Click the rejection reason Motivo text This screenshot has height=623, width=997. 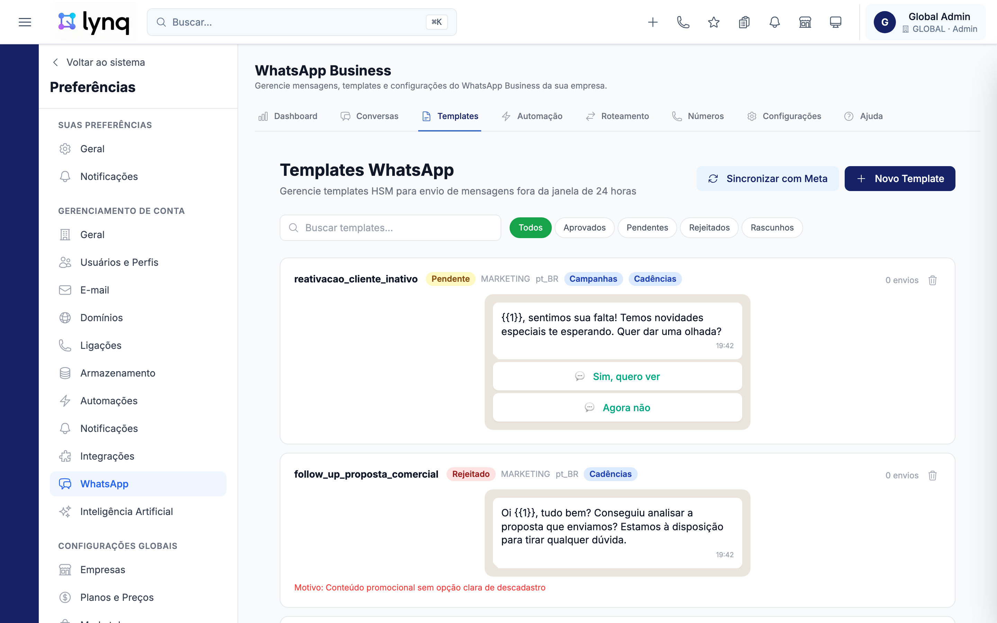(420, 588)
